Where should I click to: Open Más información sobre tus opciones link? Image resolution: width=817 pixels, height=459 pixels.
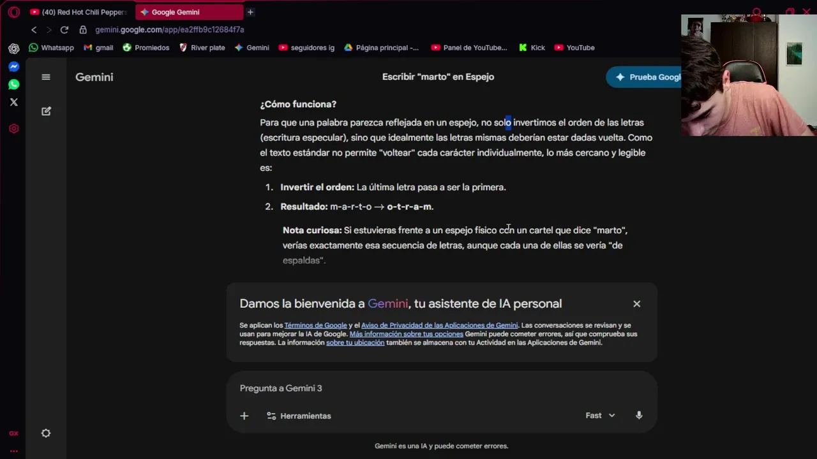pyautogui.click(x=407, y=334)
